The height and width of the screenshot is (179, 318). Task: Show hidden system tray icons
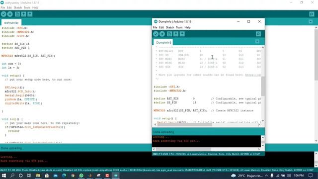266,176
